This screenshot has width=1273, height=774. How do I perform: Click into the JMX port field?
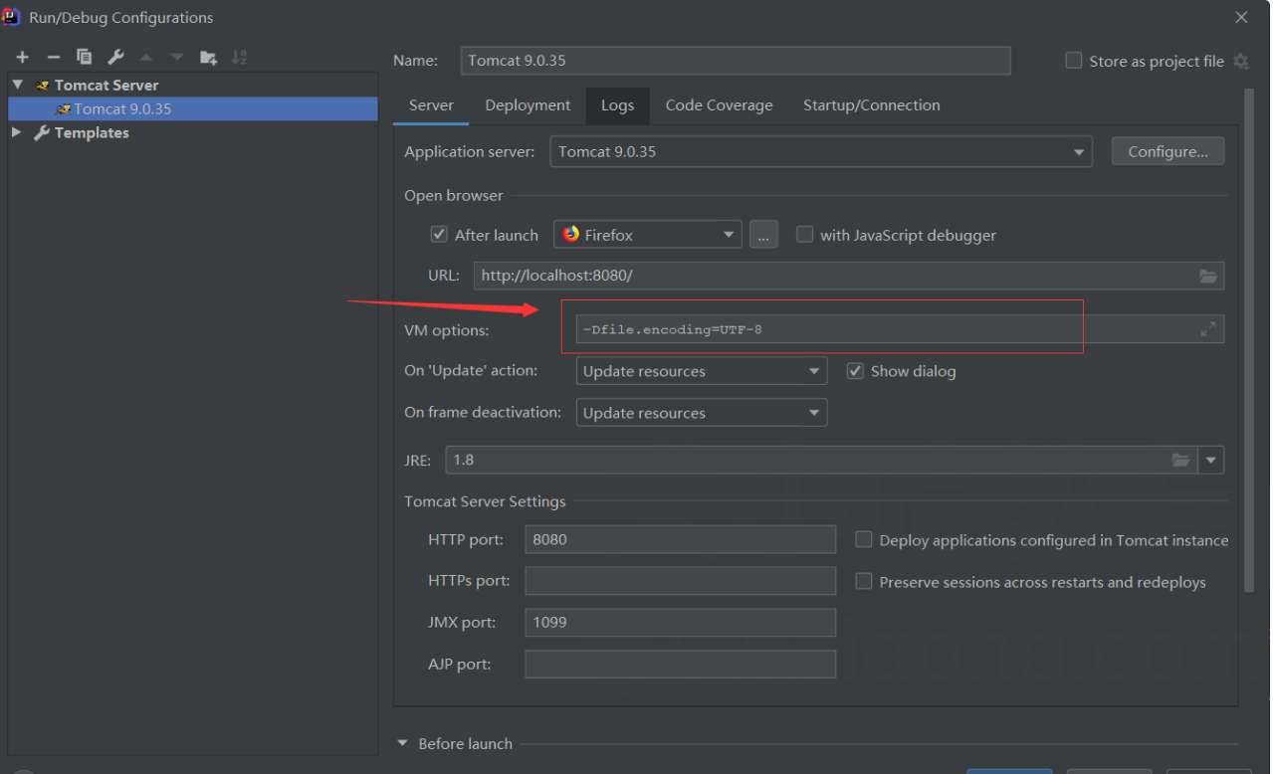tap(680, 623)
